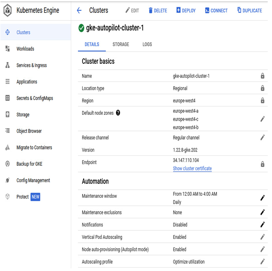Screen dimensions: 272x271
Task: Click the lock icon beside Location type
Action: pos(263,88)
